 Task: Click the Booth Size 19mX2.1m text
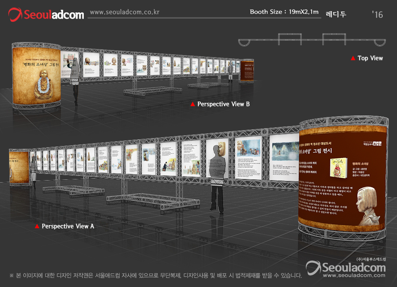pyautogui.click(x=284, y=12)
